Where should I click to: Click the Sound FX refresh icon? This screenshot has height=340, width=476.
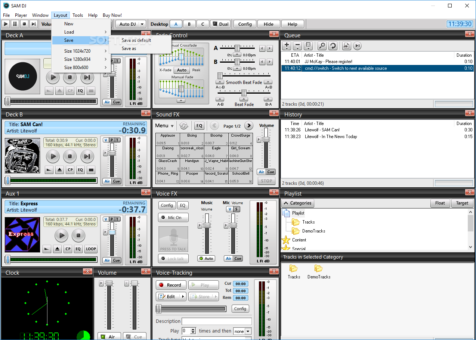click(x=183, y=126)
